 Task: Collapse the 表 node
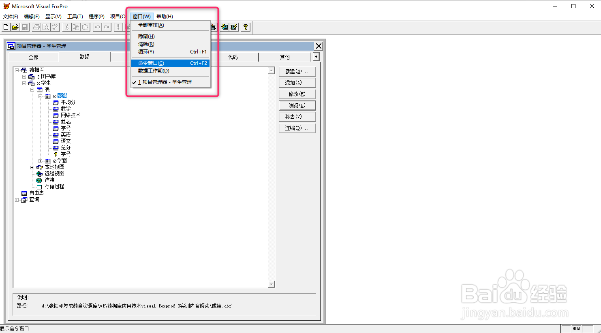[x=32, y=90]
